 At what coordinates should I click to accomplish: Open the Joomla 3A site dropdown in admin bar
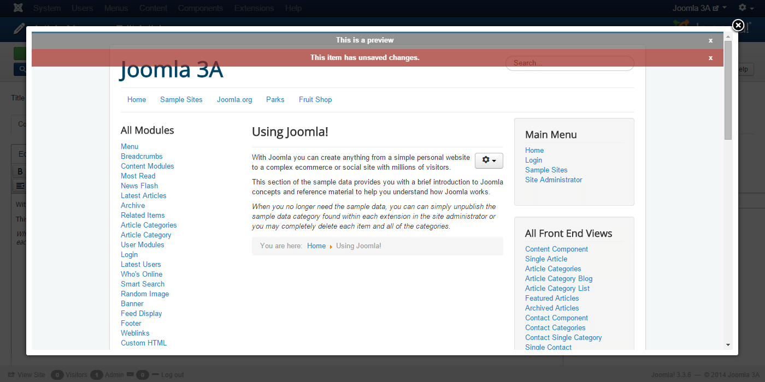point(699,8)
